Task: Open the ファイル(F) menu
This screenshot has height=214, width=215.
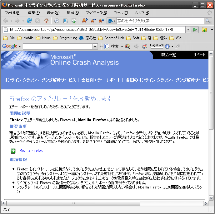Action: coord(12,13)
